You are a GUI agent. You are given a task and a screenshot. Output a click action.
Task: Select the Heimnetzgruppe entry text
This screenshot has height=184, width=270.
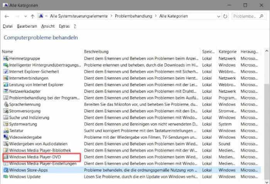[24, 59]
